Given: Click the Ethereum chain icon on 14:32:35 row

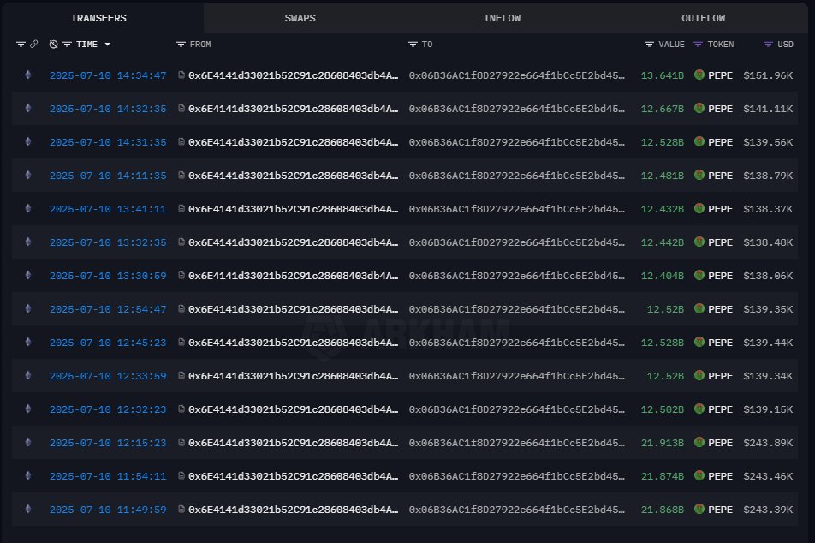Looking at the screenshot, I should click(28, 108).
